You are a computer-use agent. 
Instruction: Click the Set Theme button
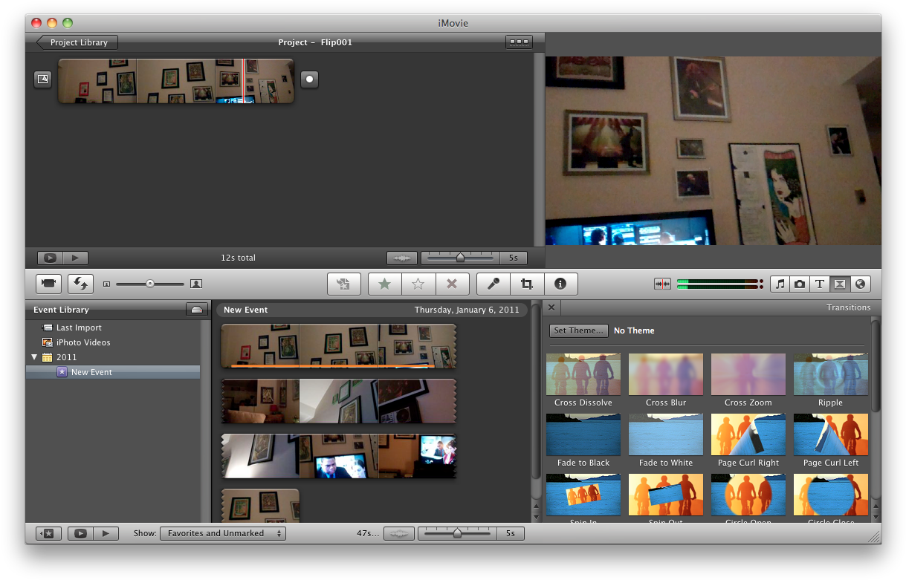(578, 330)
